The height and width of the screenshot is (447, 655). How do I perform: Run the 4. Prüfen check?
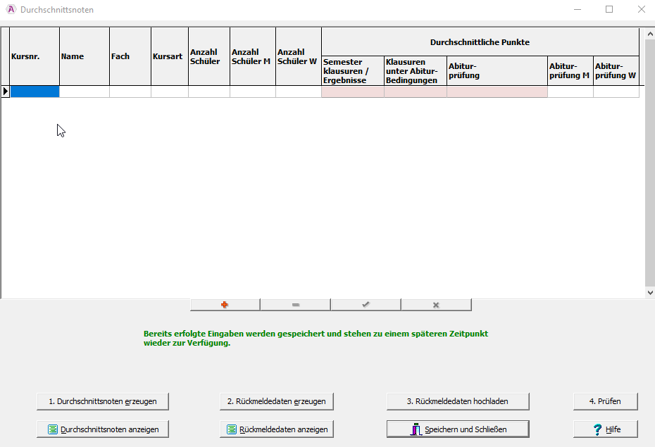[x=605, y=401]
